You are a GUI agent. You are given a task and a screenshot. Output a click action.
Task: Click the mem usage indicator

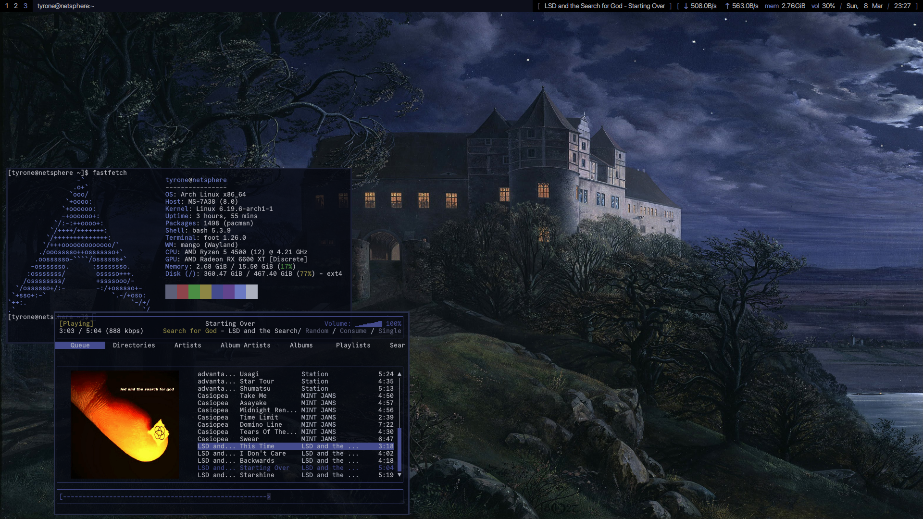[785, 6]
